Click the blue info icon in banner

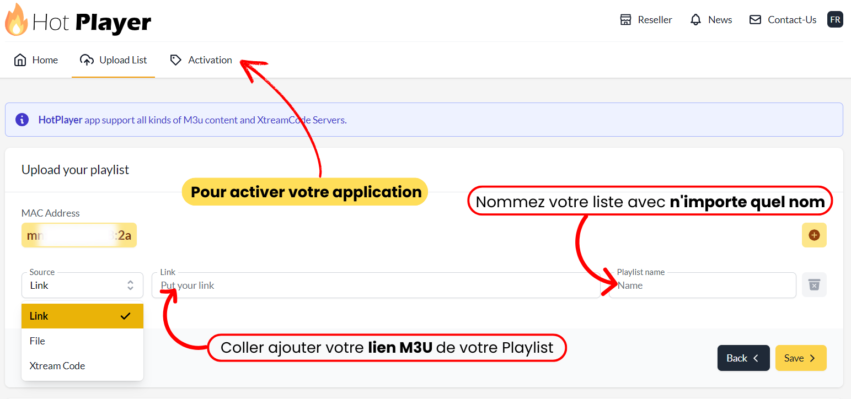[x=22, y=120]
